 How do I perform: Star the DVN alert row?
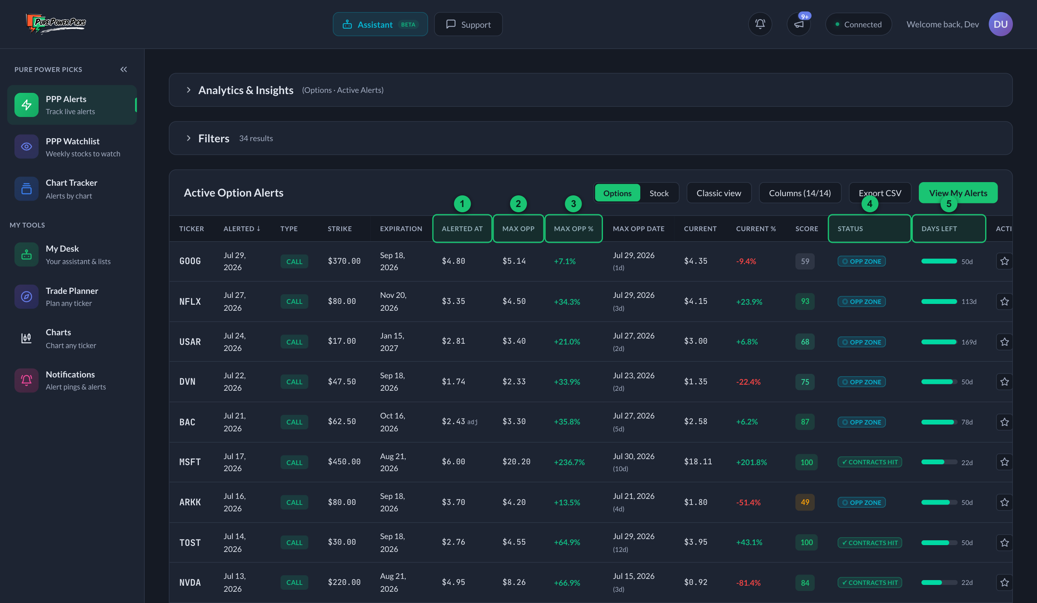(x=1004, y=381)
